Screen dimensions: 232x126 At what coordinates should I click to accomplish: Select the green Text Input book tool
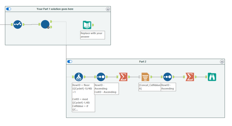pyautogui.click(x=87, y=25)
